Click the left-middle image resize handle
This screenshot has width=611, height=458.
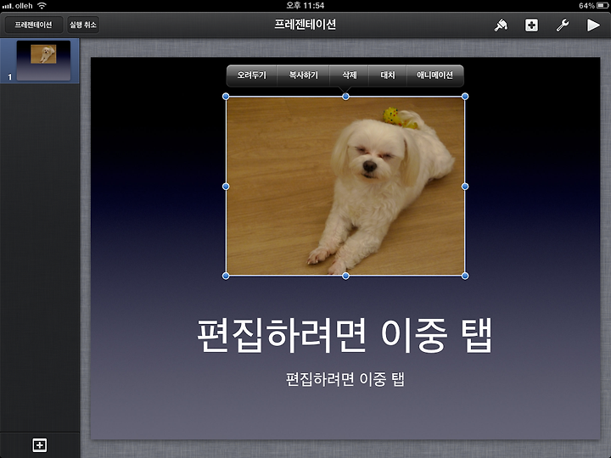tap(226, 187)
